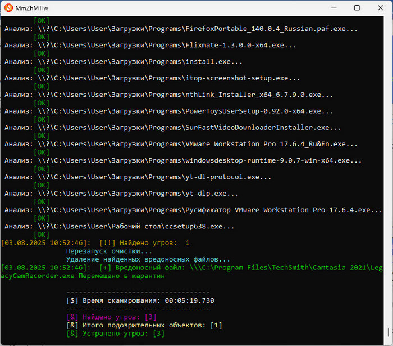
Task: Click the itop-screenshot-setup.exe analysis line
Action: 152,78
